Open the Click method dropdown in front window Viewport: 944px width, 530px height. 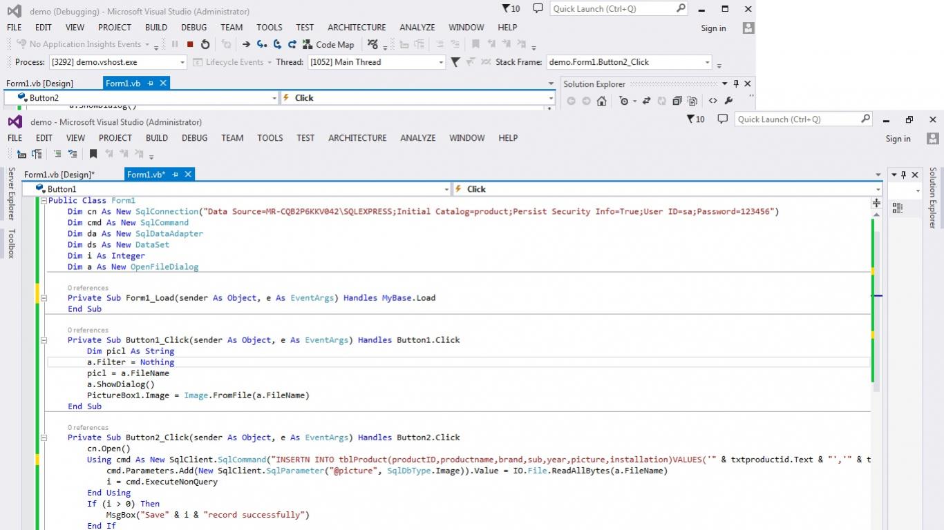(878, 189)
